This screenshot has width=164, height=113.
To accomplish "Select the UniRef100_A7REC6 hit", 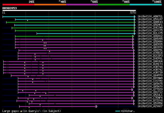I will pyautogui.click(x=150, y=53).
